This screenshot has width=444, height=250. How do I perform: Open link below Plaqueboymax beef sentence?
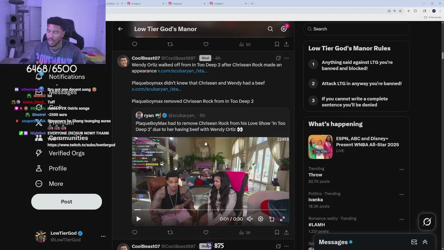[x=156, y=89]
